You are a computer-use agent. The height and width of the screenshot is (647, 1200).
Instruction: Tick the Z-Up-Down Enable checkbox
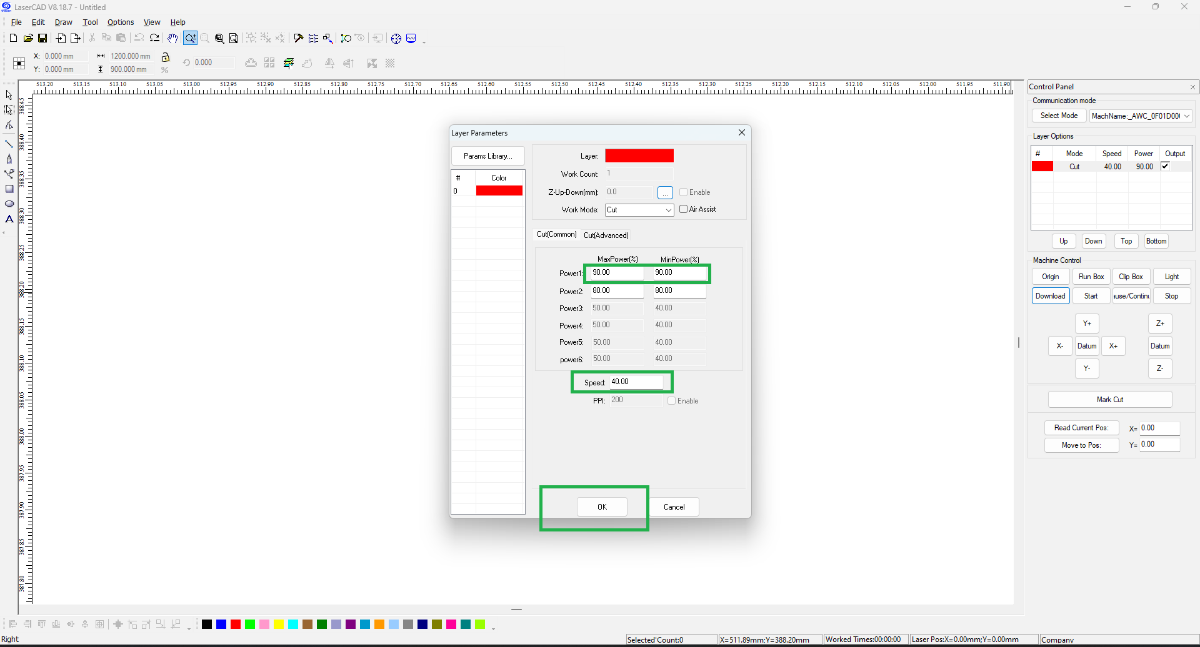click(683, 192)
